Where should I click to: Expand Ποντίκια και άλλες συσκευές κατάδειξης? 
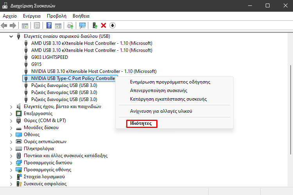click(x=11, y=156)
